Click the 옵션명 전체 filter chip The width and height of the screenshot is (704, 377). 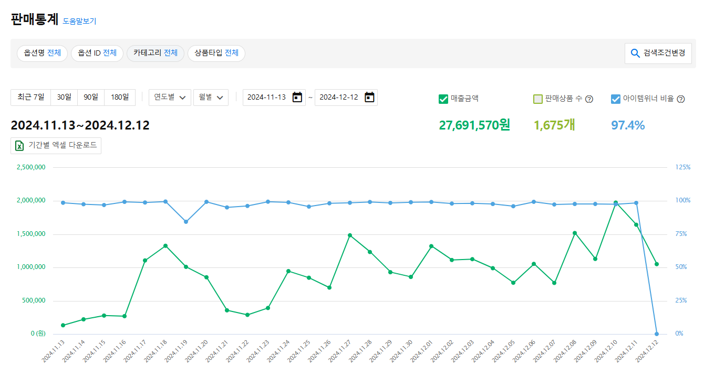click(43, 53)
